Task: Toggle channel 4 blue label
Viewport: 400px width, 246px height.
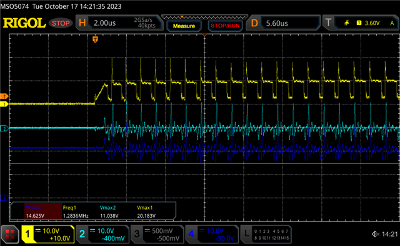Action: 212,234
